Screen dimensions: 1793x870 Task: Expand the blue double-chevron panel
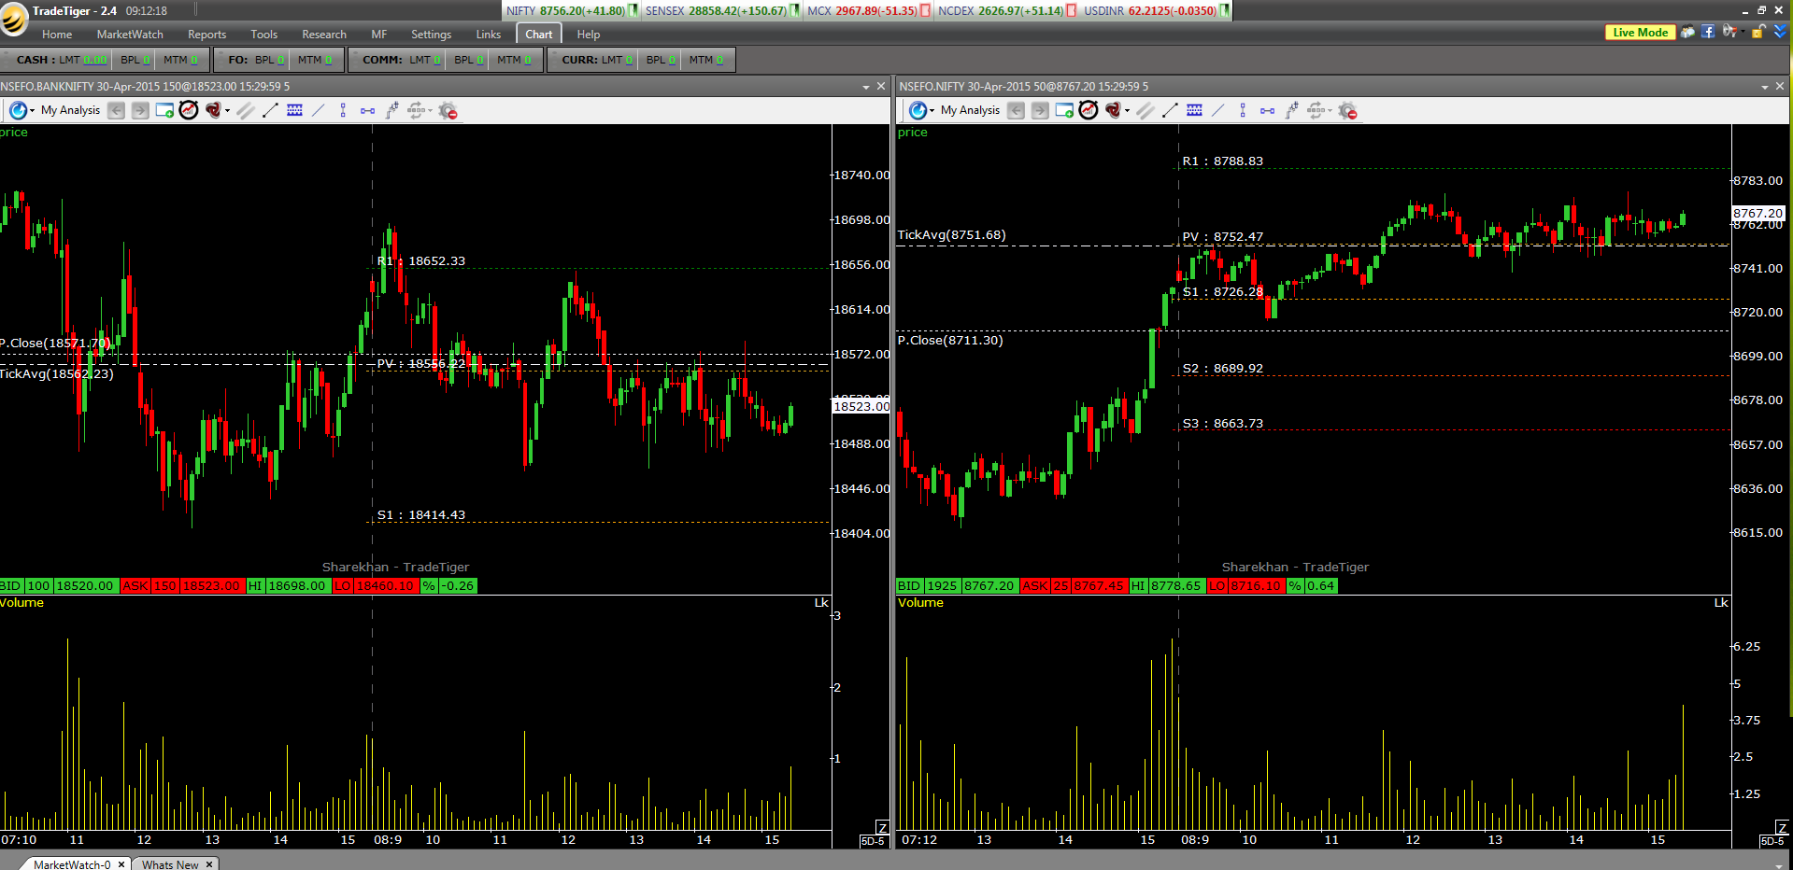[x=1780, y=32]
